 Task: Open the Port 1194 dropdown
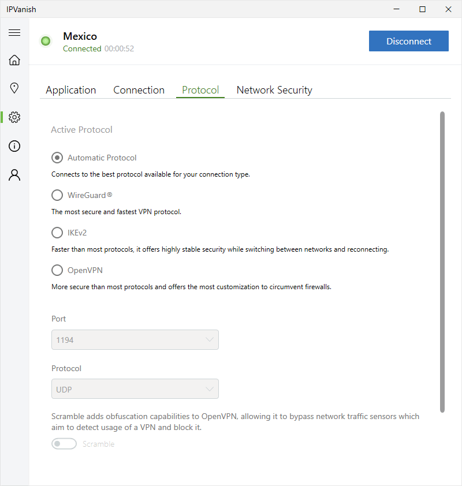135,340
